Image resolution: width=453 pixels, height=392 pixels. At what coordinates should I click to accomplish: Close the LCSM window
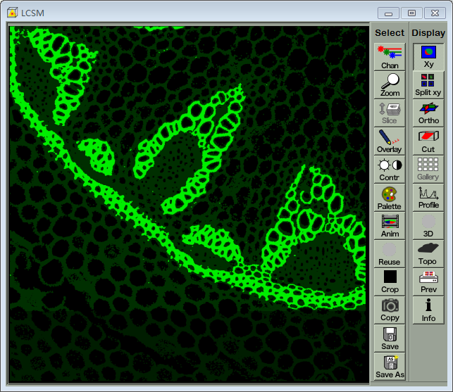pyautogui.click(x=435, y=13)
